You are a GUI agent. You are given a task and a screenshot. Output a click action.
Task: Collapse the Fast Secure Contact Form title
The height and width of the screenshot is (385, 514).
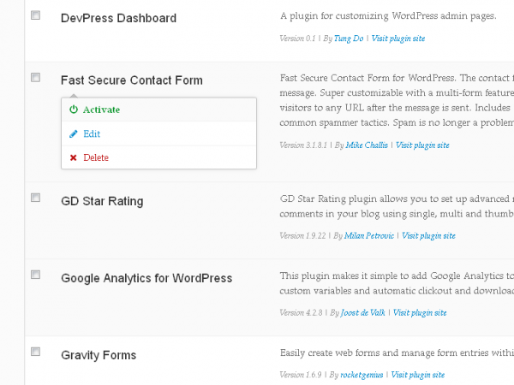pos(132,80)
